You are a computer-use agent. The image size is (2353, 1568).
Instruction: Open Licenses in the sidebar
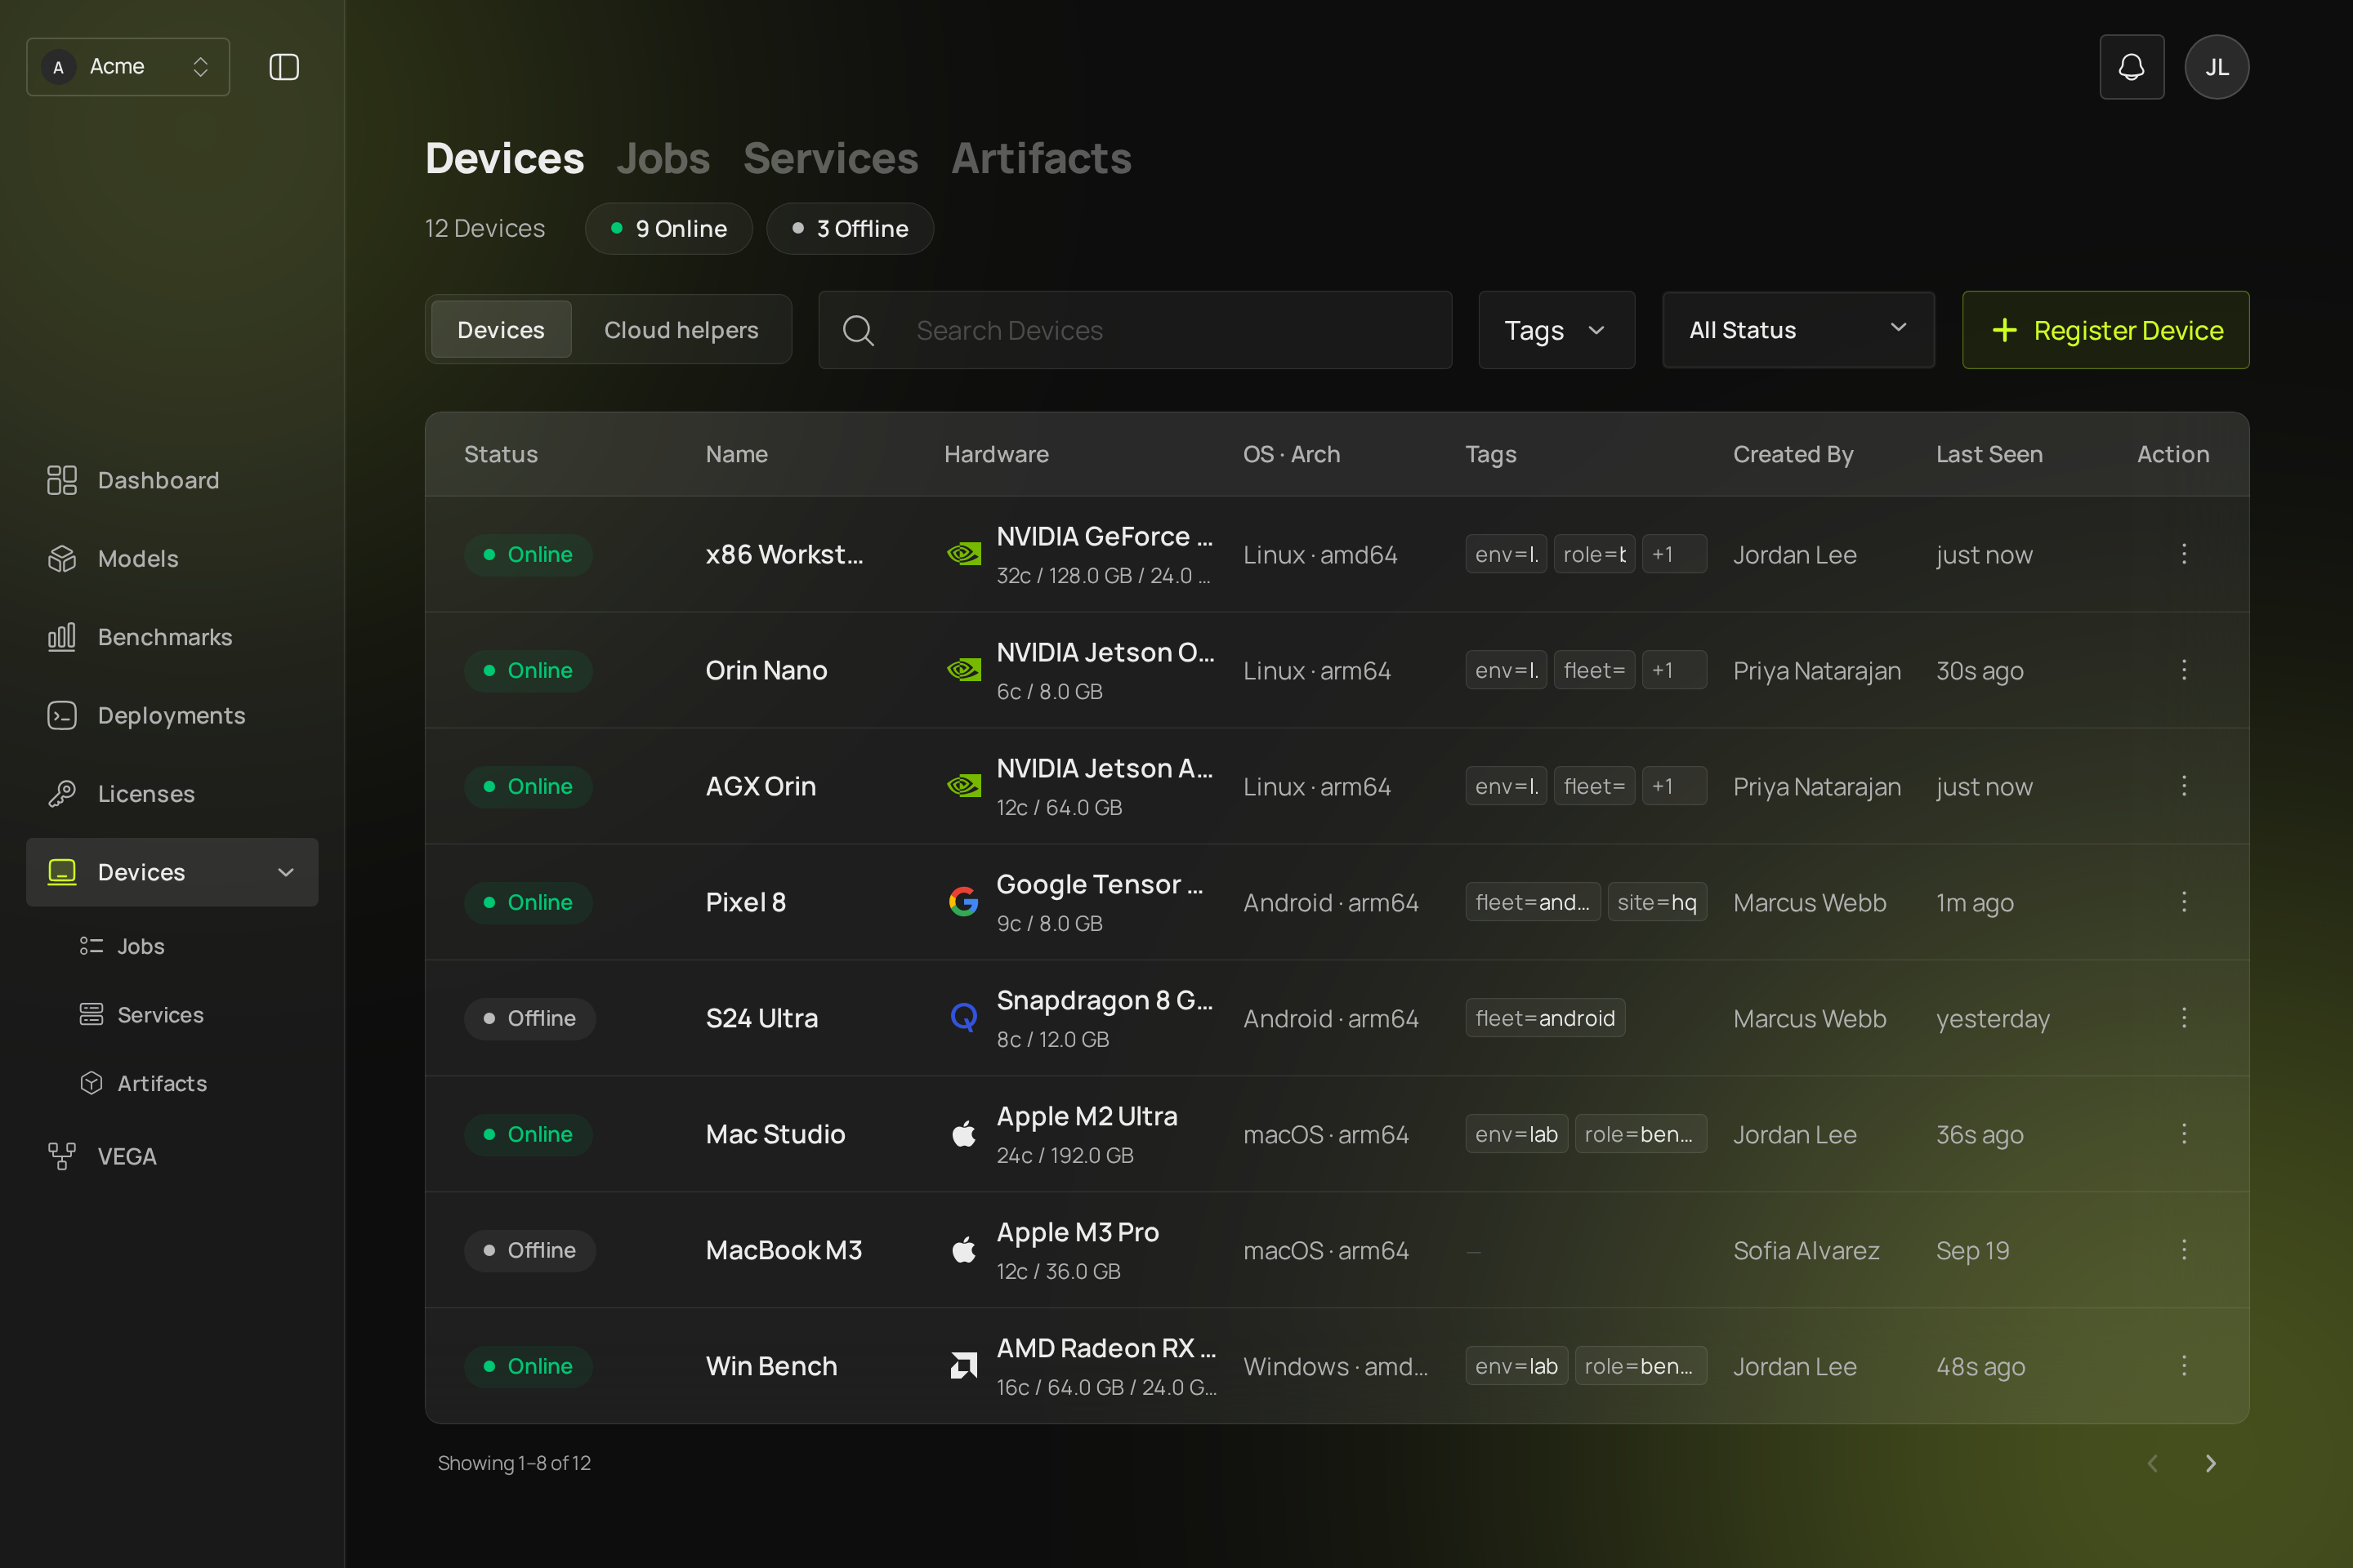[x=172, y=793]
